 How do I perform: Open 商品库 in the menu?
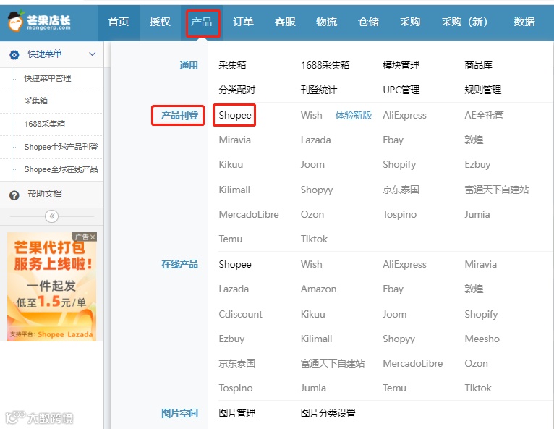(478, 65)
